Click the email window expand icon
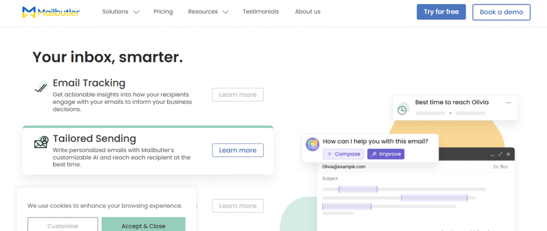The image size is (547, 231). 500,154
